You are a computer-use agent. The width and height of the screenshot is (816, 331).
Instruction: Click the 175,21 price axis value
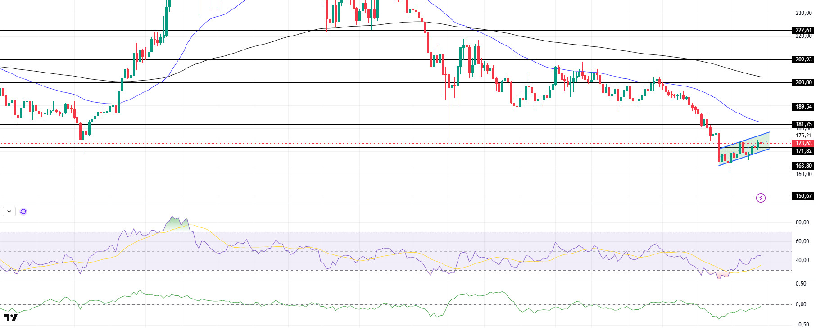pyautogui.click(x=803, y=136)
